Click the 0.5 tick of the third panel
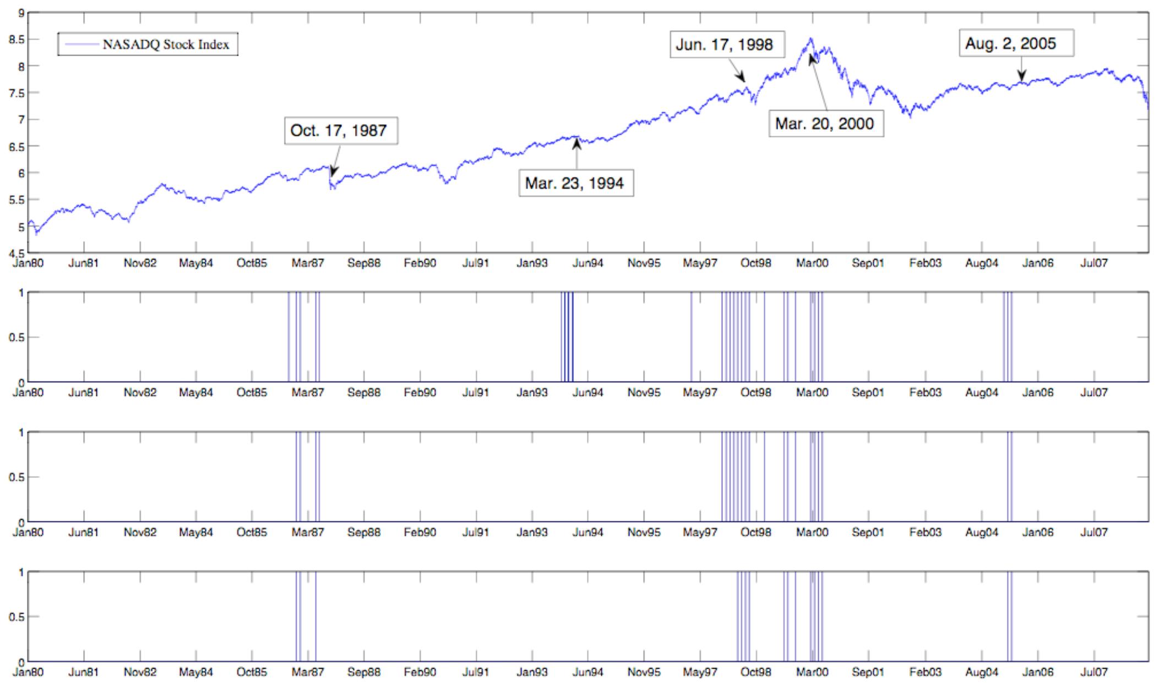Viewport: 1159px width, 683px height. (x=15, y=477)
